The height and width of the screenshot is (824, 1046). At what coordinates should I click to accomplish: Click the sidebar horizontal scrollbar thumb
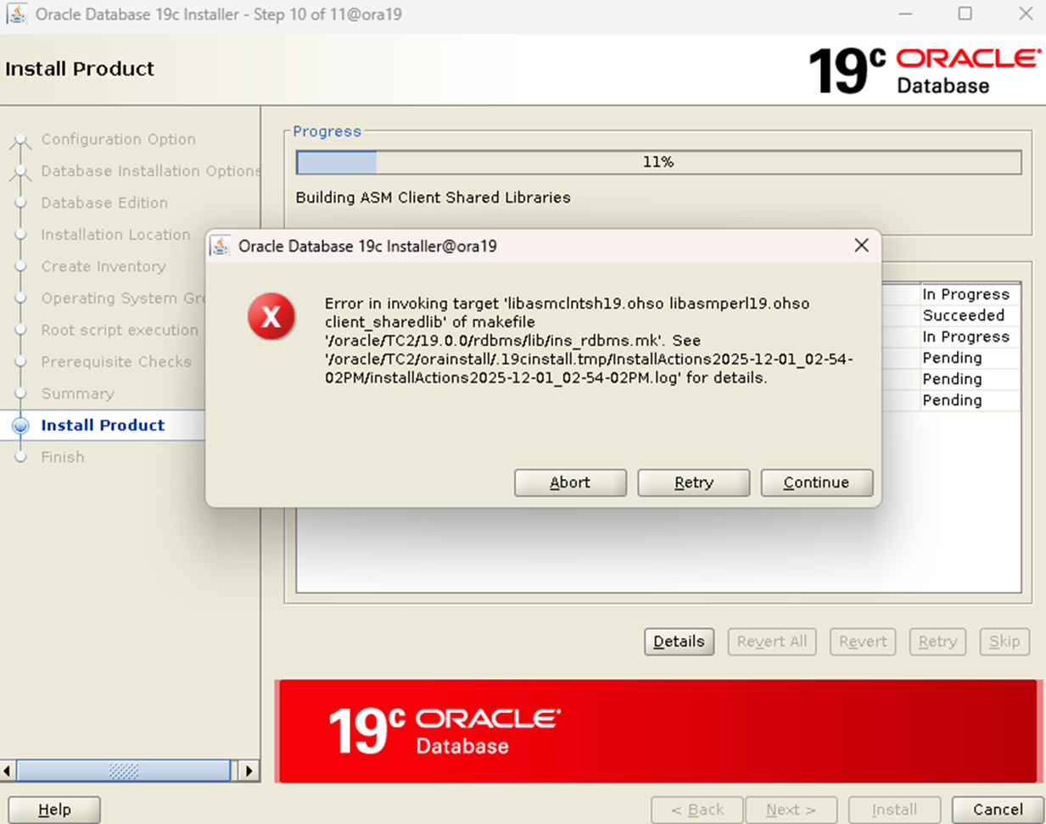(124, 771)
